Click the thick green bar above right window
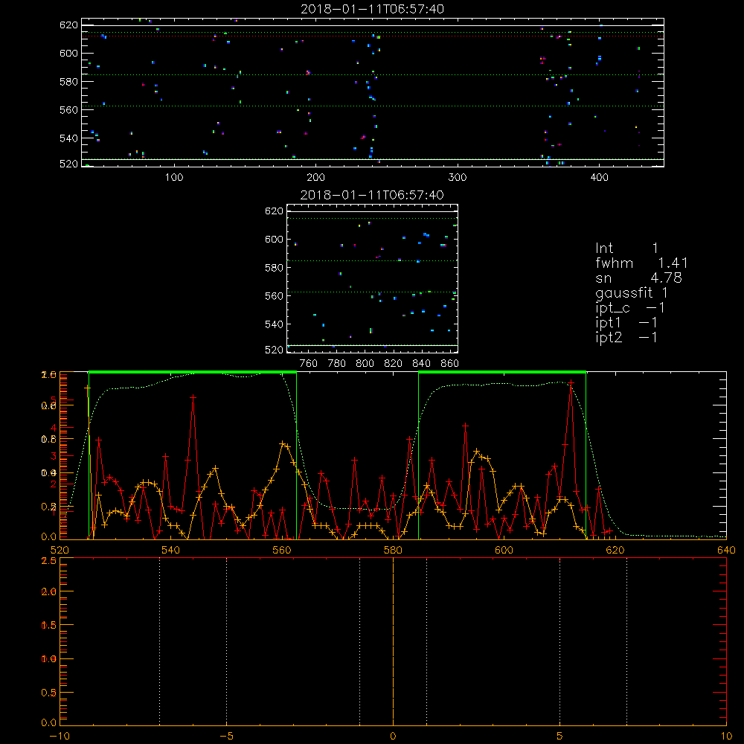The image size is (744, 744). click(x=502, y=372)
